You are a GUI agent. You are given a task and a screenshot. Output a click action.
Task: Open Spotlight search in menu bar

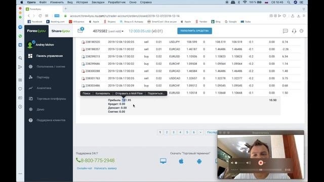(x=289, y=2)
